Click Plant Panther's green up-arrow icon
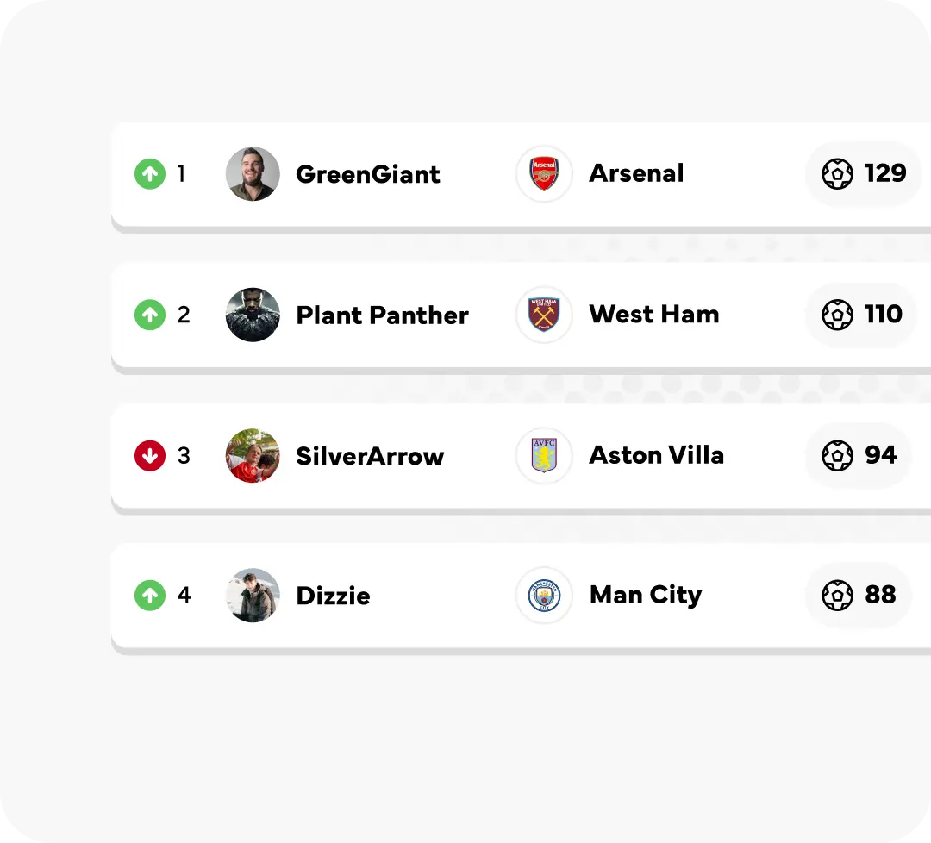Screen dimensions: 931x843 150,315
